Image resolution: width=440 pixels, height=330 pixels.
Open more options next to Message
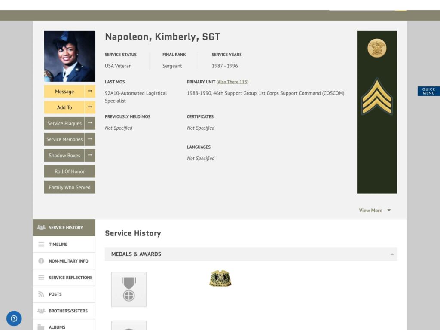90,92
